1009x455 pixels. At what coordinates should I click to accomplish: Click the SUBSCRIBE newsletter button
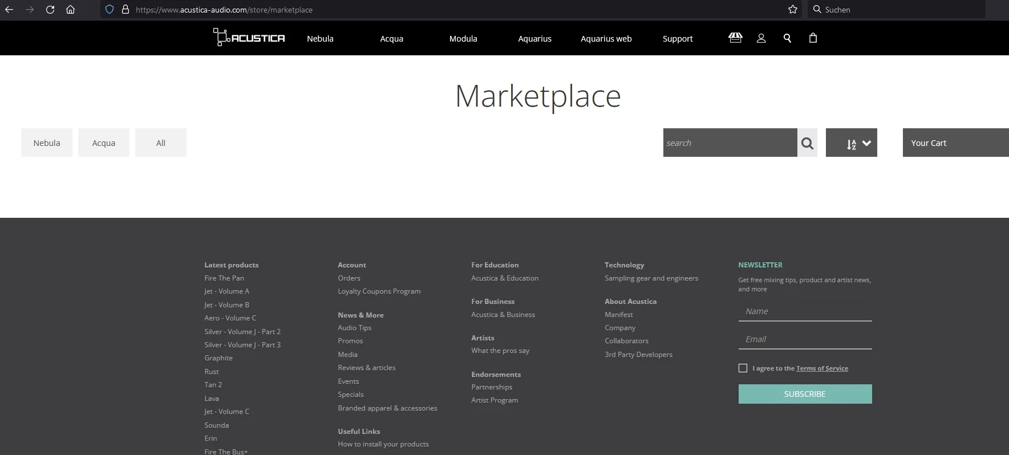click(805, 394)
